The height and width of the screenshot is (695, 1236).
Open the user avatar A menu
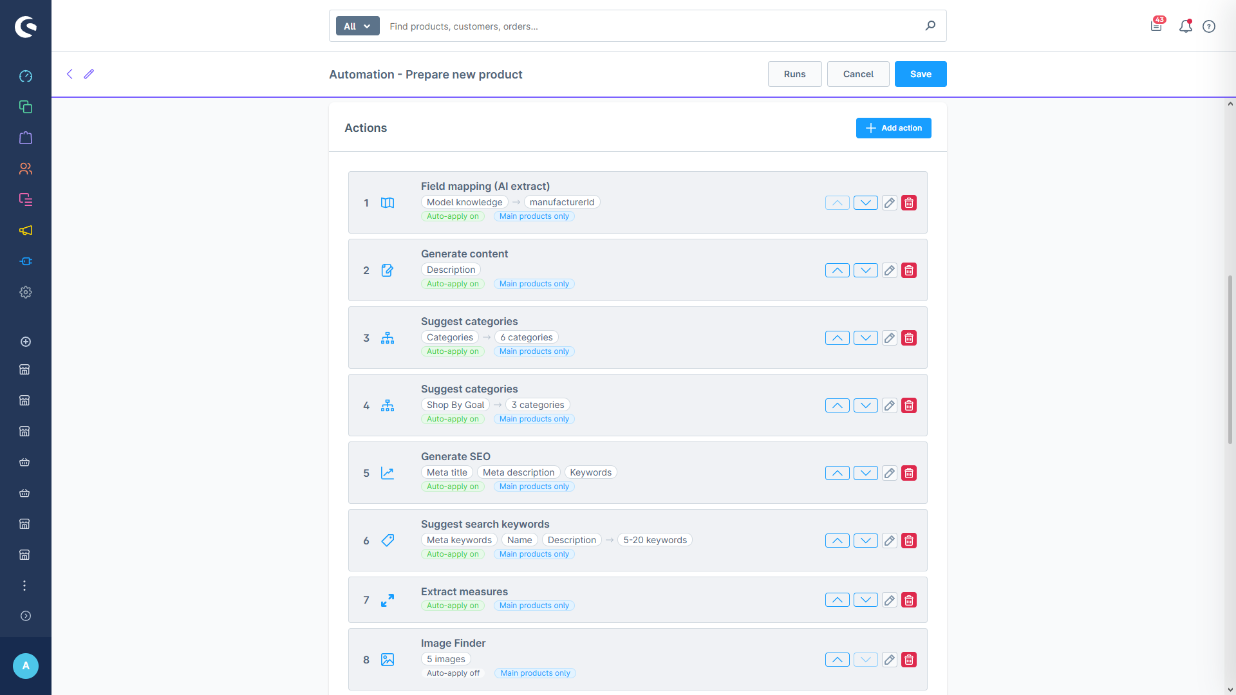[x=26, y=666]
